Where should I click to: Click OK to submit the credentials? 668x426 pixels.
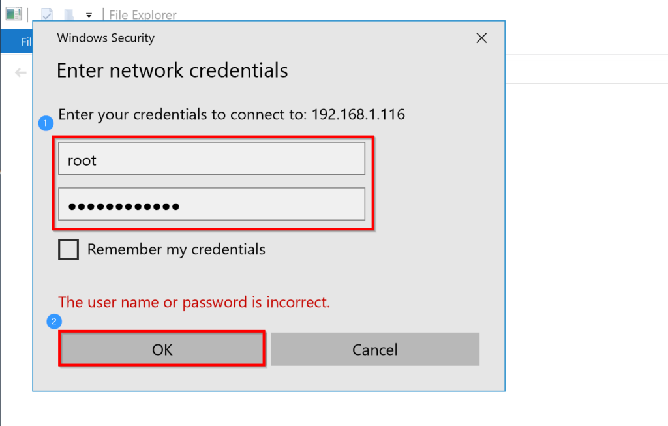161,349
